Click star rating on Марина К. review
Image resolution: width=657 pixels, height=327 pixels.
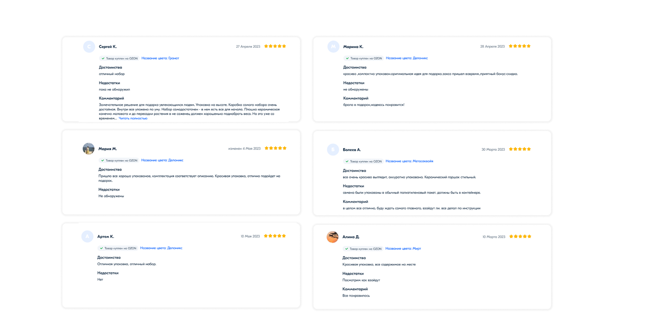tap(519, 46)
